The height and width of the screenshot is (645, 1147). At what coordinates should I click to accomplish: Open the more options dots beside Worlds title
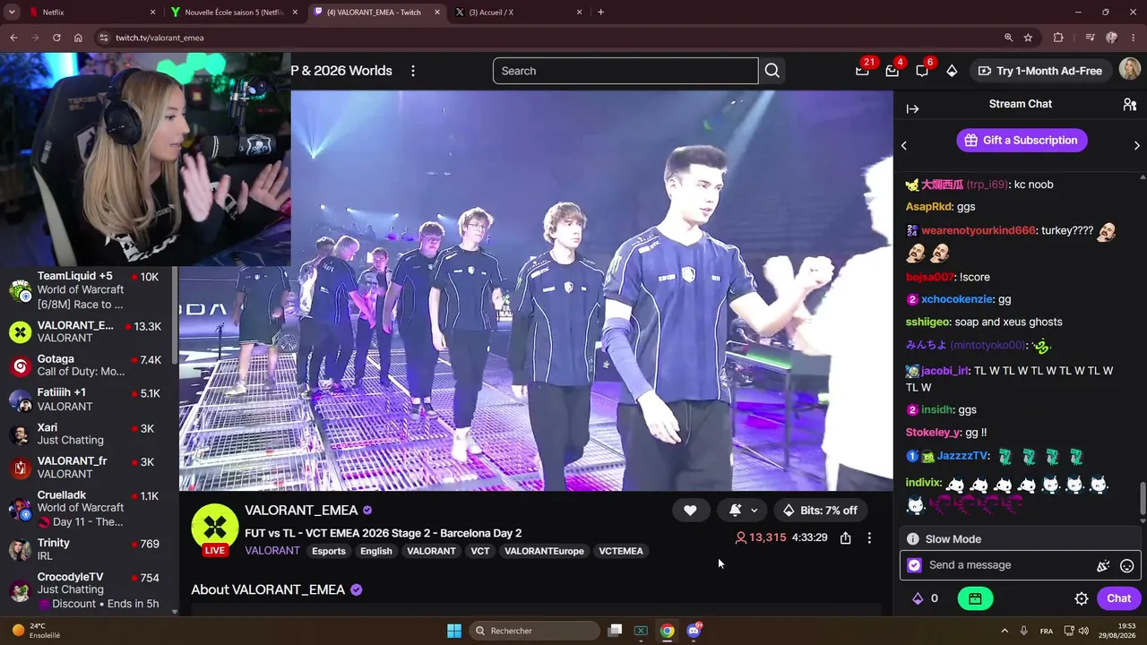tap(413, 71)
